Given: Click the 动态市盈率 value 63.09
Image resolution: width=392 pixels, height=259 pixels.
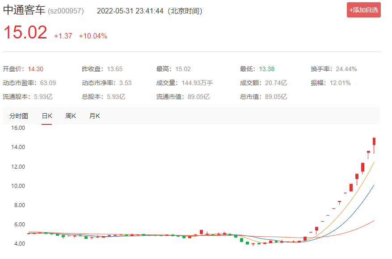Looking at the screenshot, I should pos(48,83).
